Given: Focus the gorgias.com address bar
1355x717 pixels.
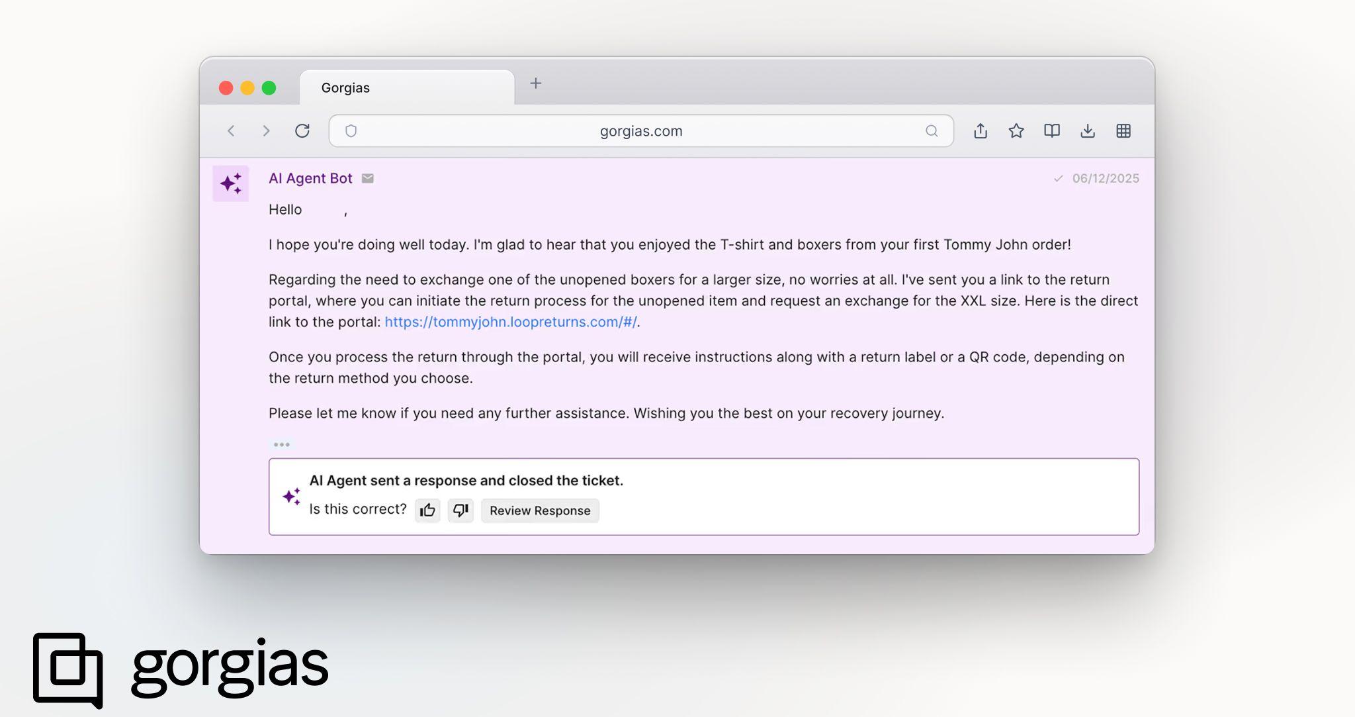Looking at the screenshot, I should (641, 131).
